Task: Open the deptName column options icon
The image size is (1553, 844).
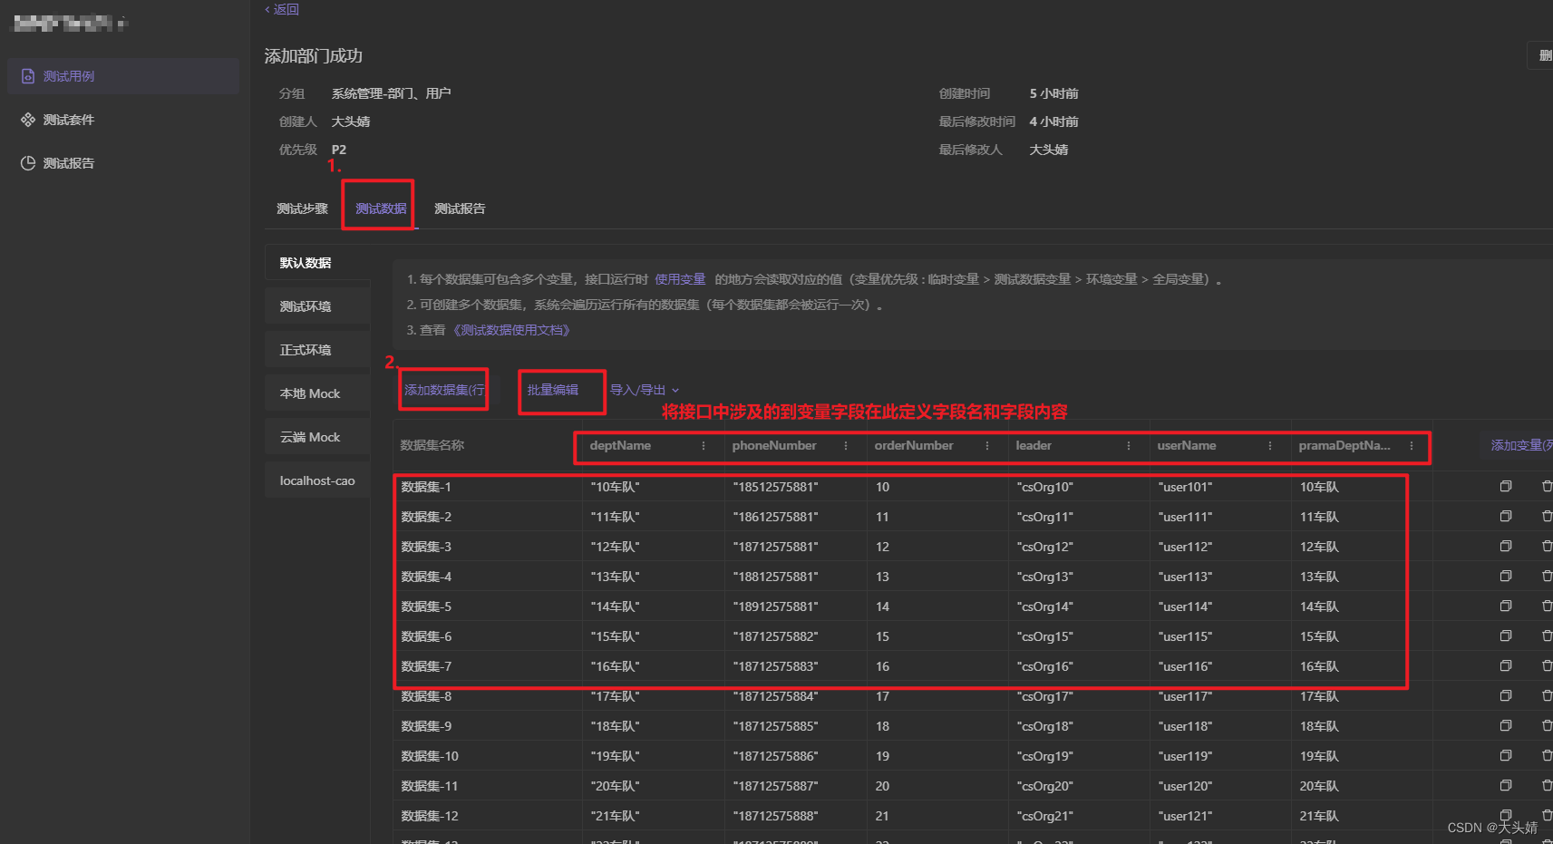Action: point(704,445)
